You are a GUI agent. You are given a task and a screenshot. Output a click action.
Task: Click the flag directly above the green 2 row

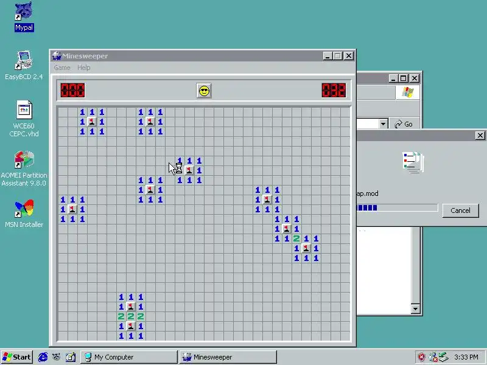tap(131, 307)
